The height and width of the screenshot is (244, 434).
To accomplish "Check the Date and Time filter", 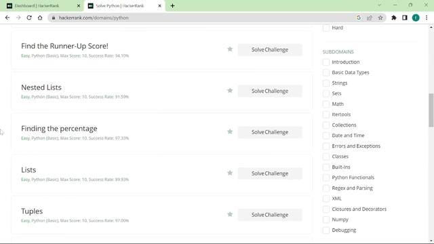I will [326, 136].
